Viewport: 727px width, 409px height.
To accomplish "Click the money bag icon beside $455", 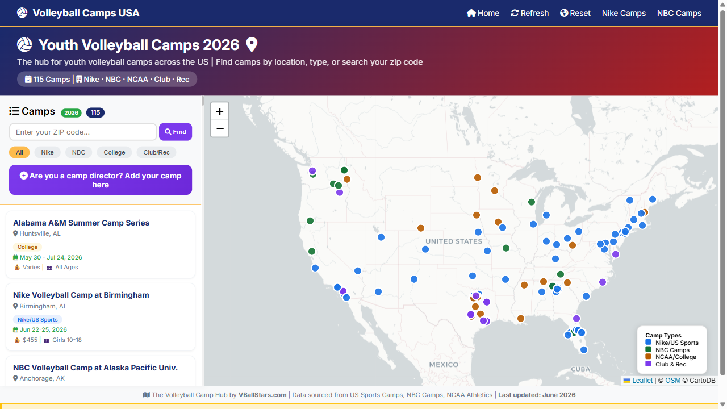I will pos(17,340).
